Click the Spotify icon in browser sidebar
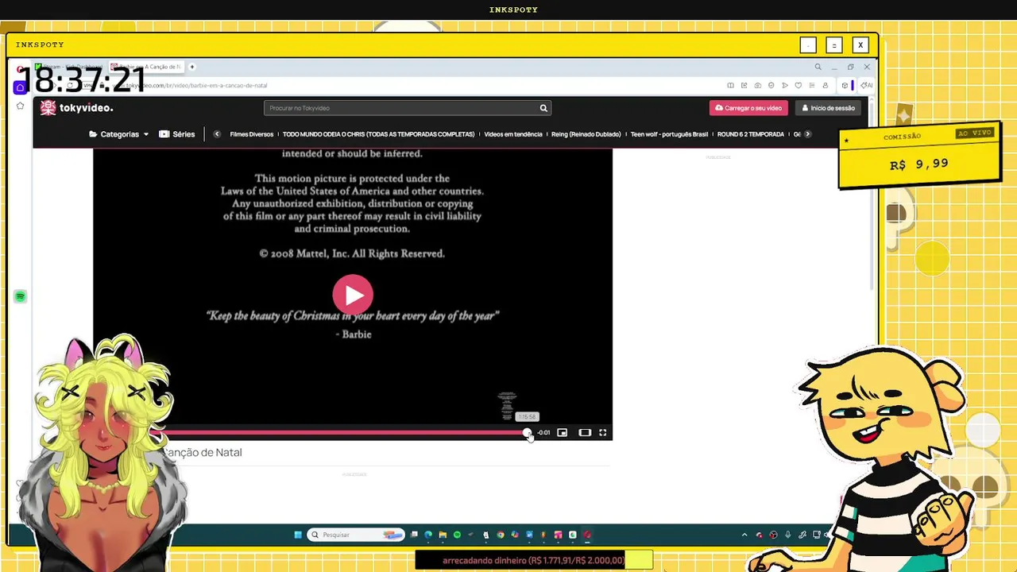The image size is (1017, 572). (21, 296)
